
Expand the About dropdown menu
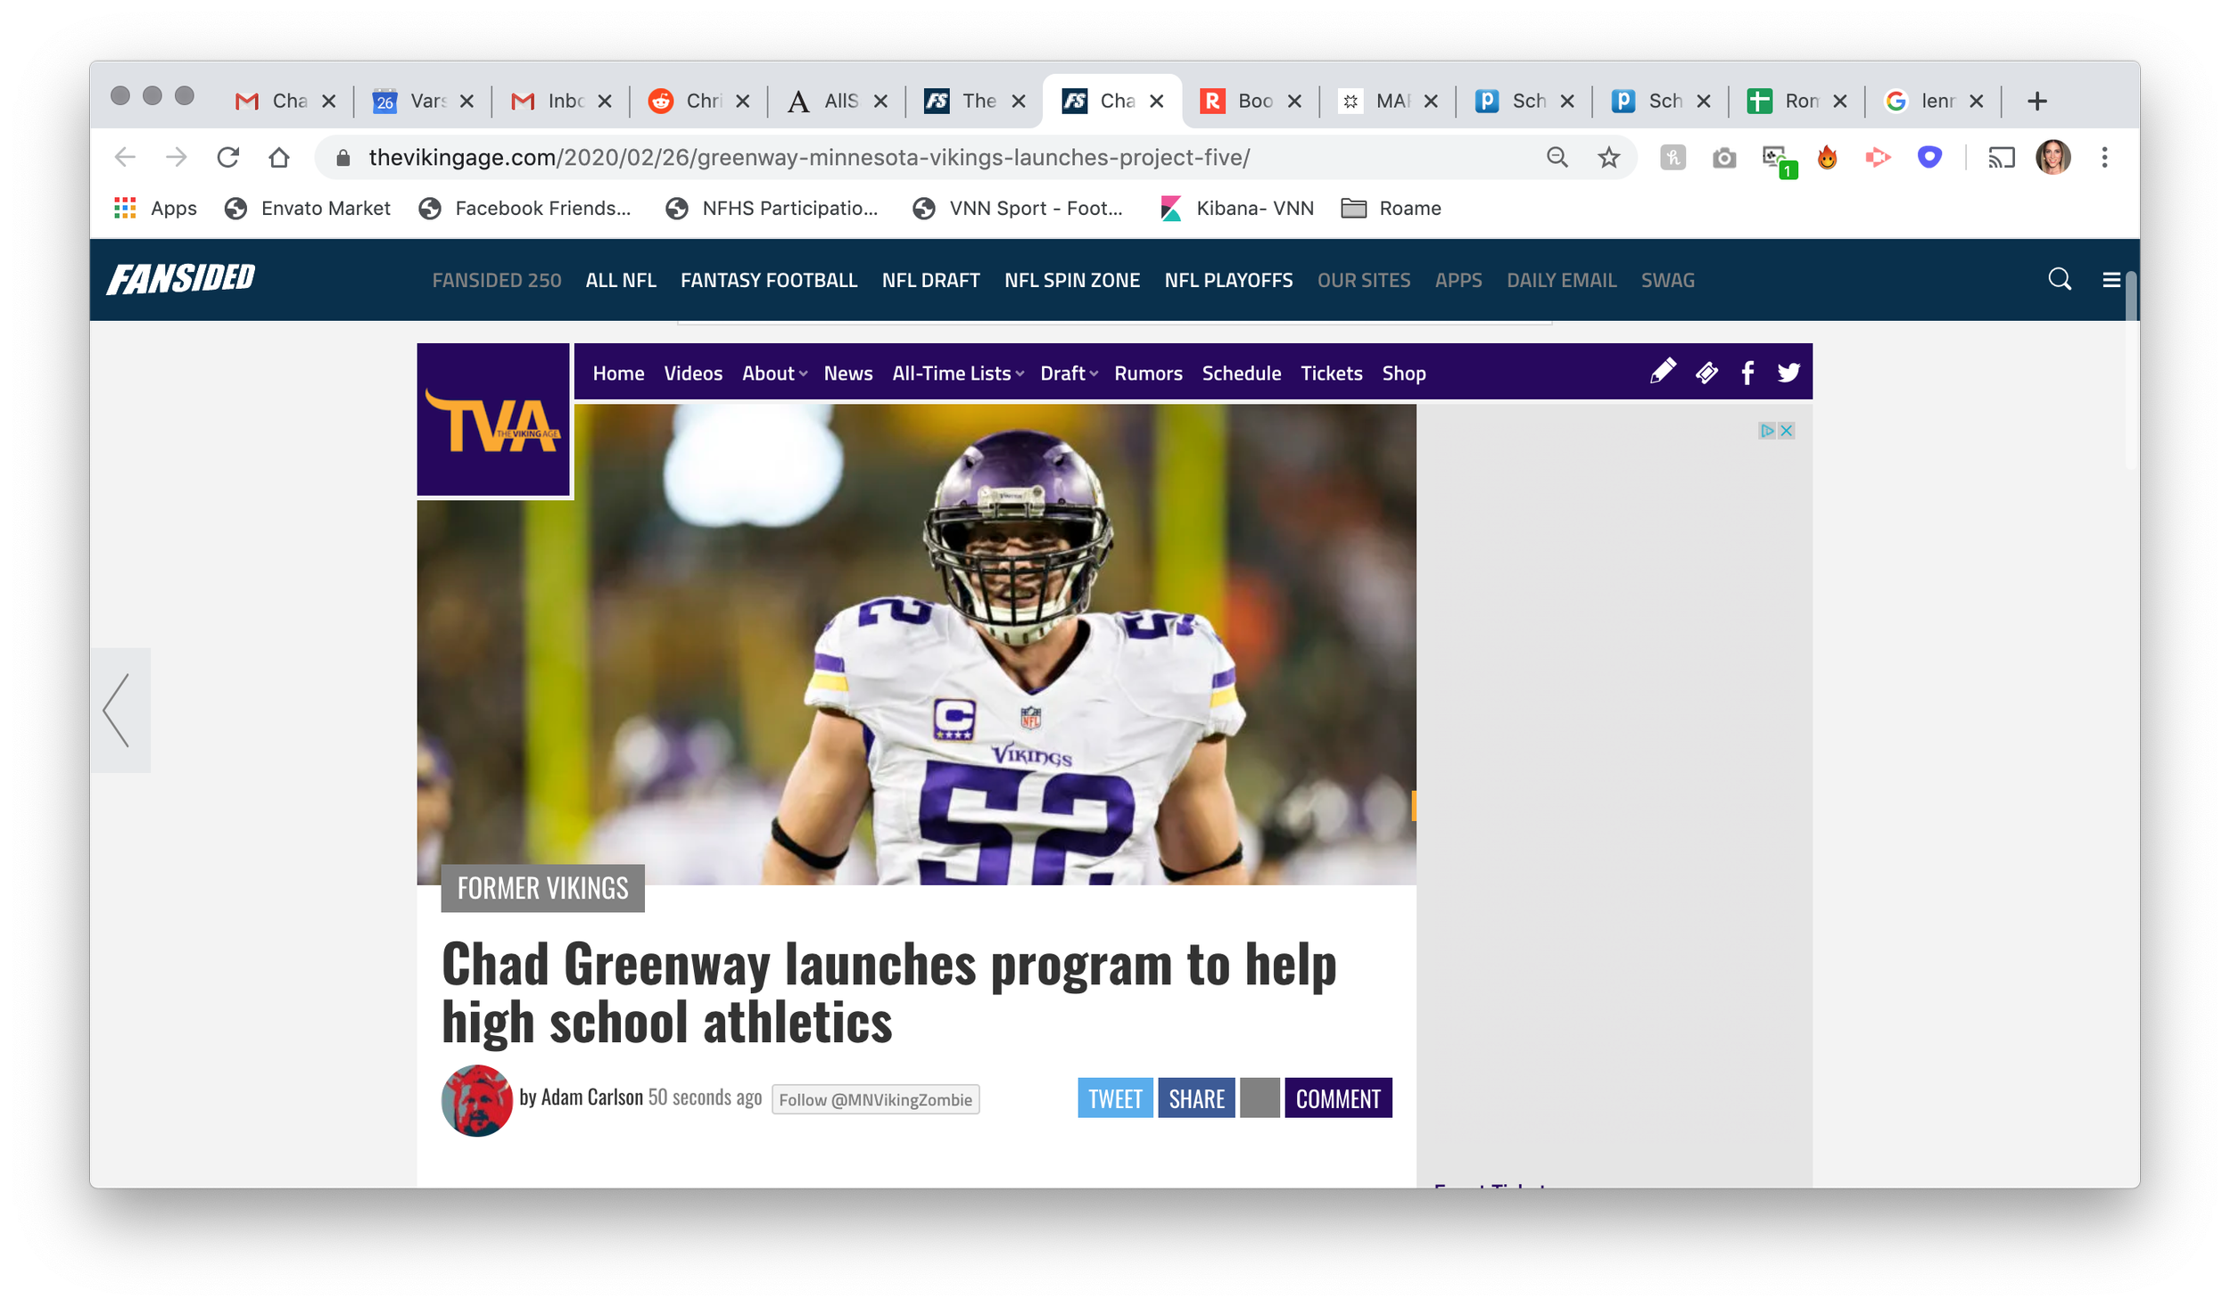coord(774,374)
